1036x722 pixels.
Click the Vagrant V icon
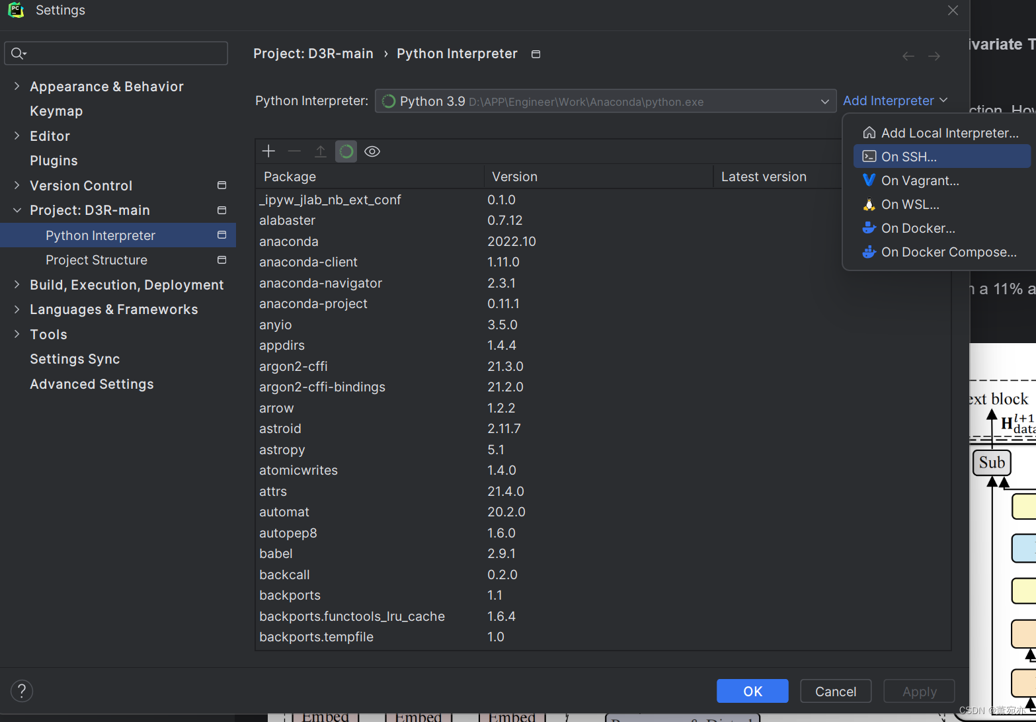869,180
